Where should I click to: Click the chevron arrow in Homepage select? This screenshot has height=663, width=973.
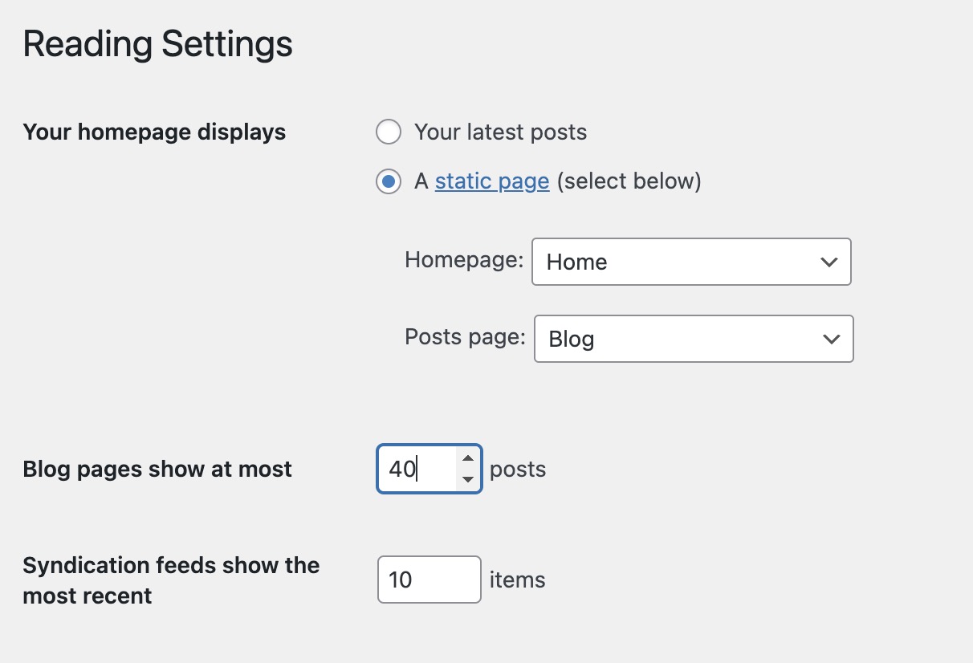coord(828,262)
